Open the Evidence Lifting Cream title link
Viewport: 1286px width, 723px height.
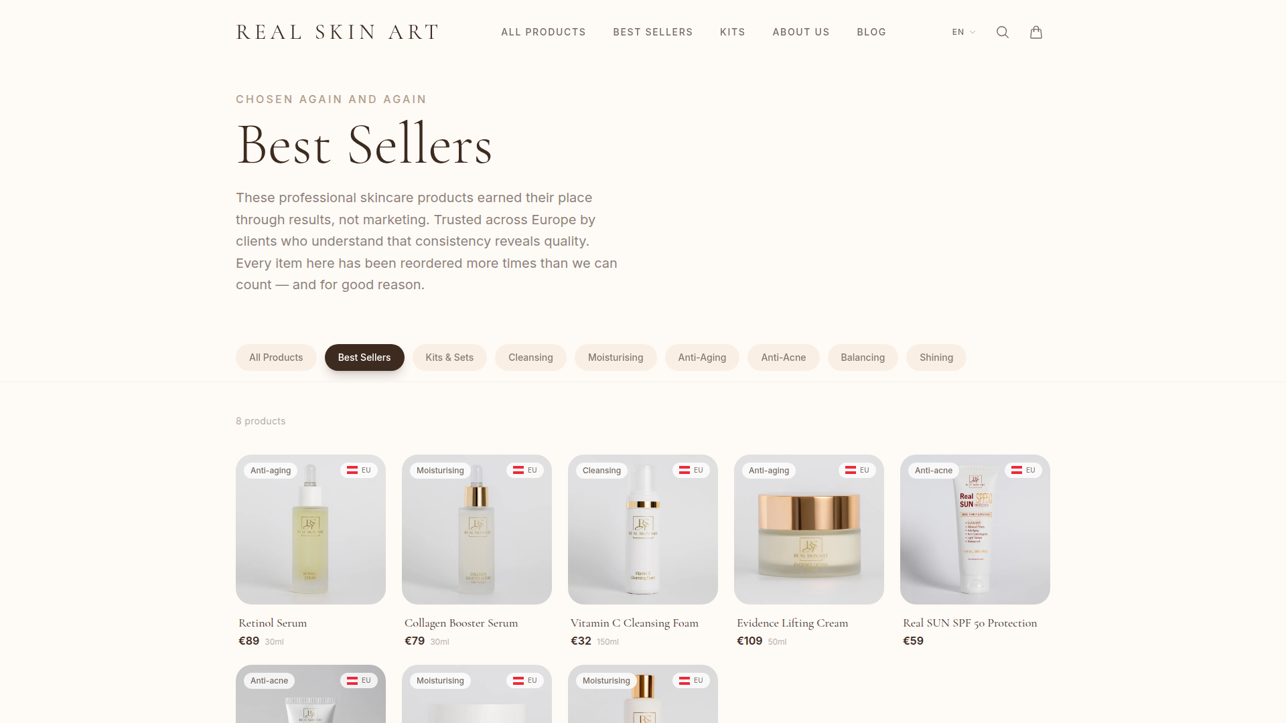tap(792, 623)
